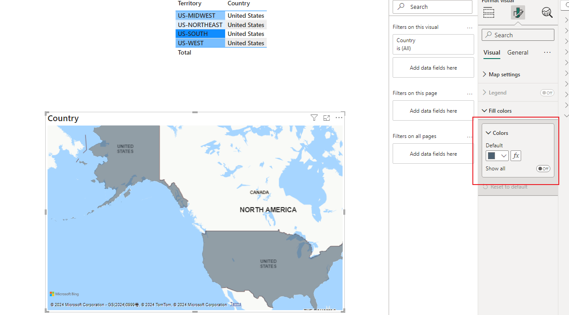This screenshot has height=315, width=569.
Task: Open the Analytics magnifier icon
Action: click(x=547, y=12)
